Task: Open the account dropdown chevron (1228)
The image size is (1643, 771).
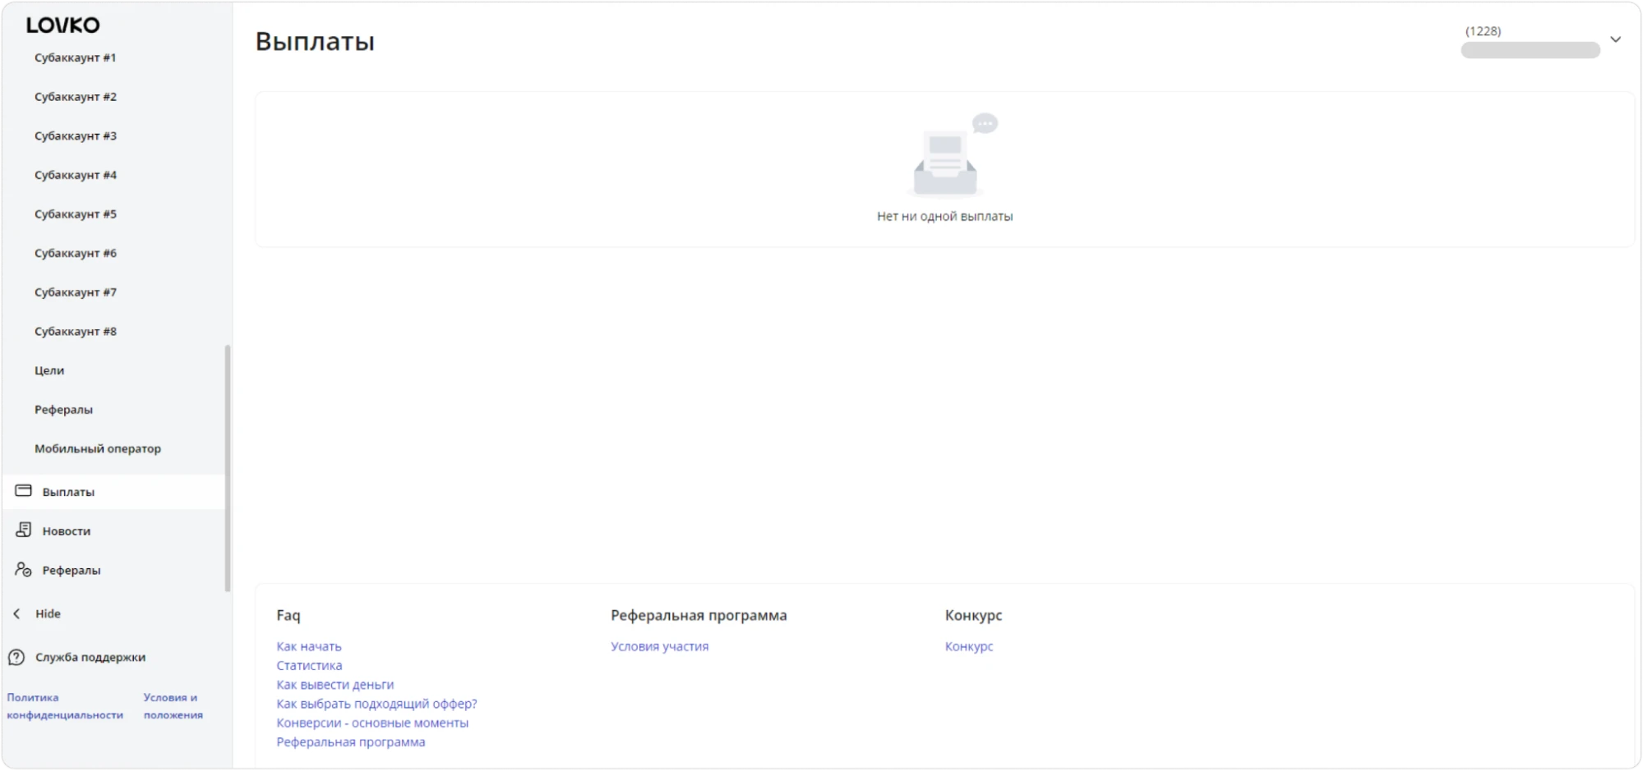Action: pyautogui.click(x=1615, y=39)
